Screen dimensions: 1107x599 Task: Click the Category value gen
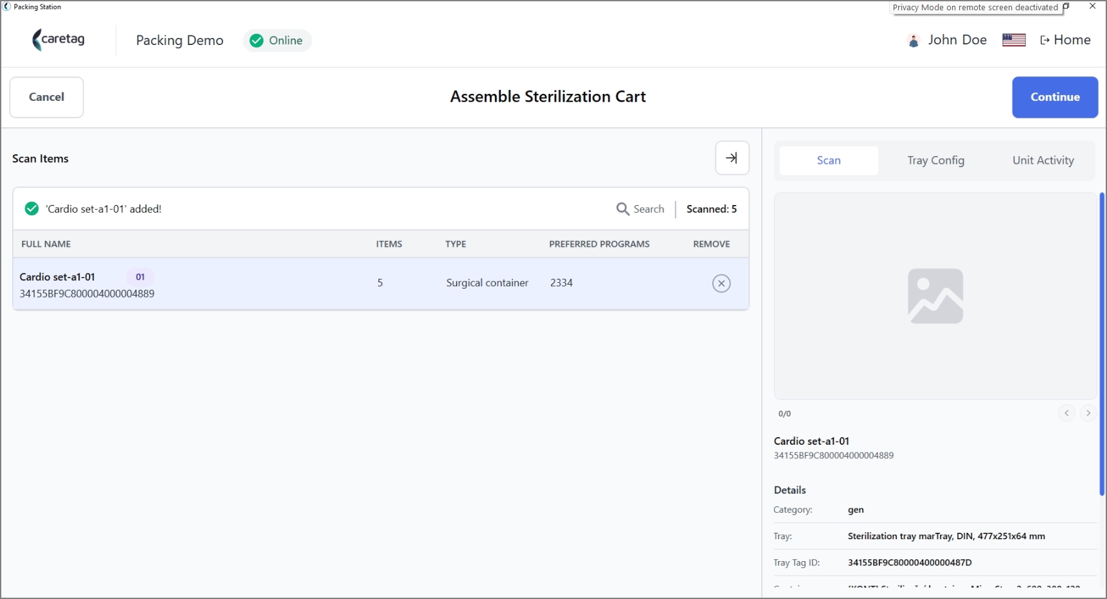(856, 510)
